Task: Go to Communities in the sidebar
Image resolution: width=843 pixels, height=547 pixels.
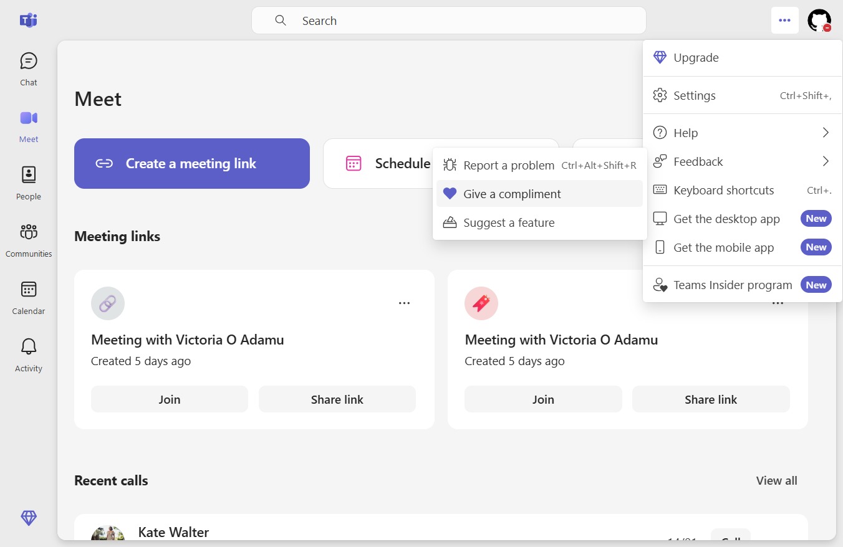Action: click(29, 240)
